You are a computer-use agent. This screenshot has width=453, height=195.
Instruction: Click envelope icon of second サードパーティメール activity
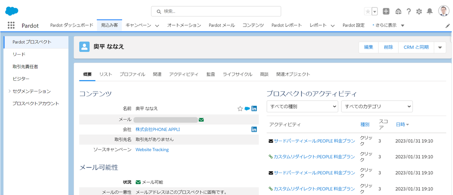271,173
